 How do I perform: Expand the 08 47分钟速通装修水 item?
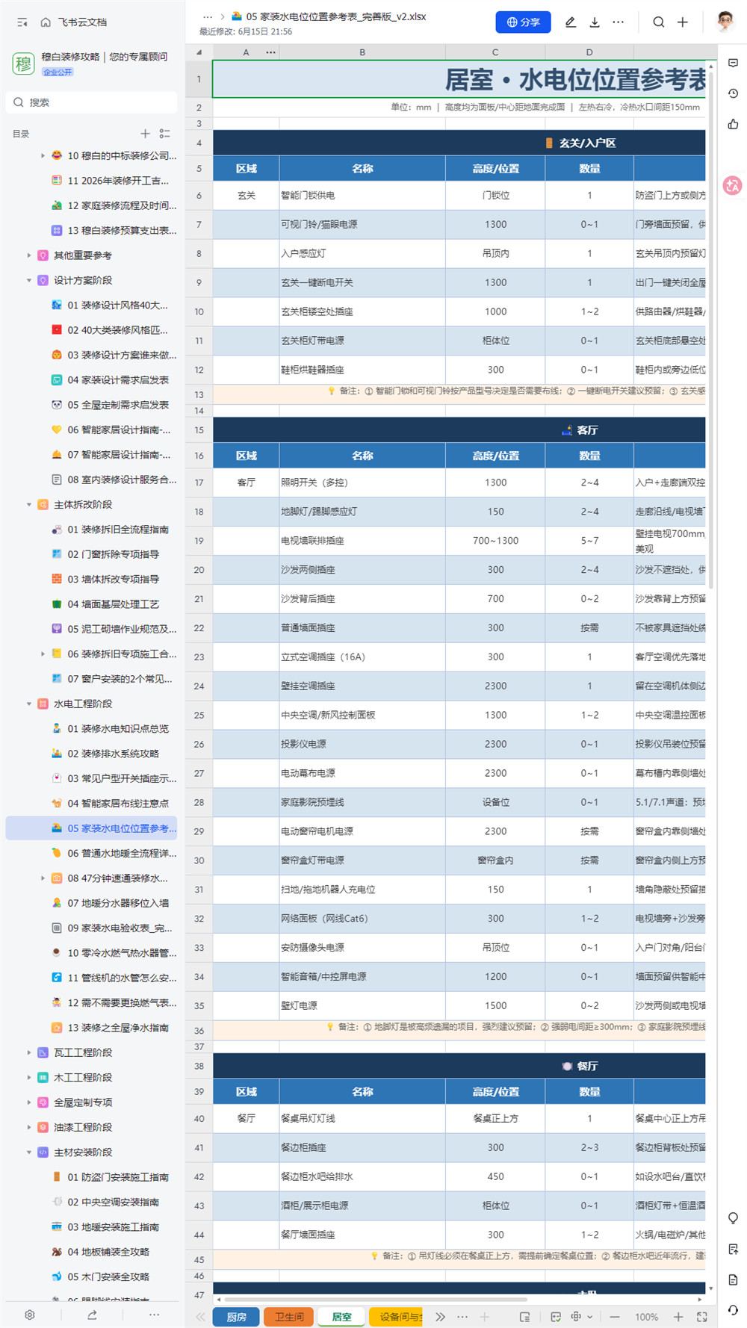(43, 878)
